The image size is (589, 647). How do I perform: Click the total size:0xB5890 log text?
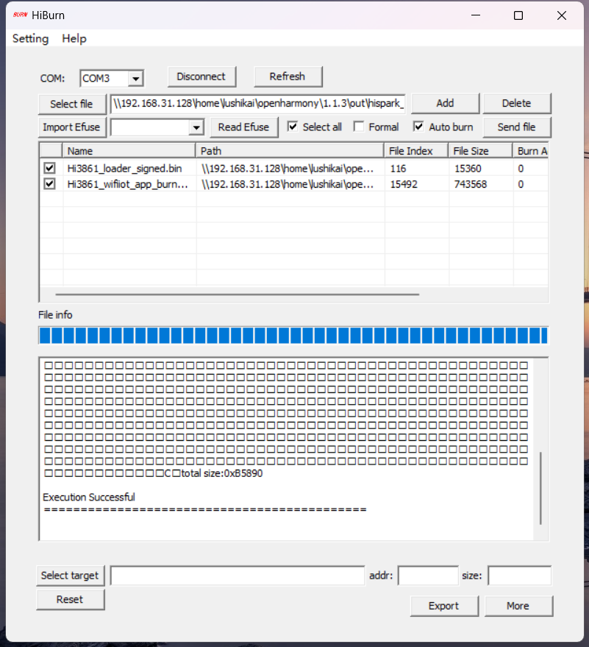[222, 473]
